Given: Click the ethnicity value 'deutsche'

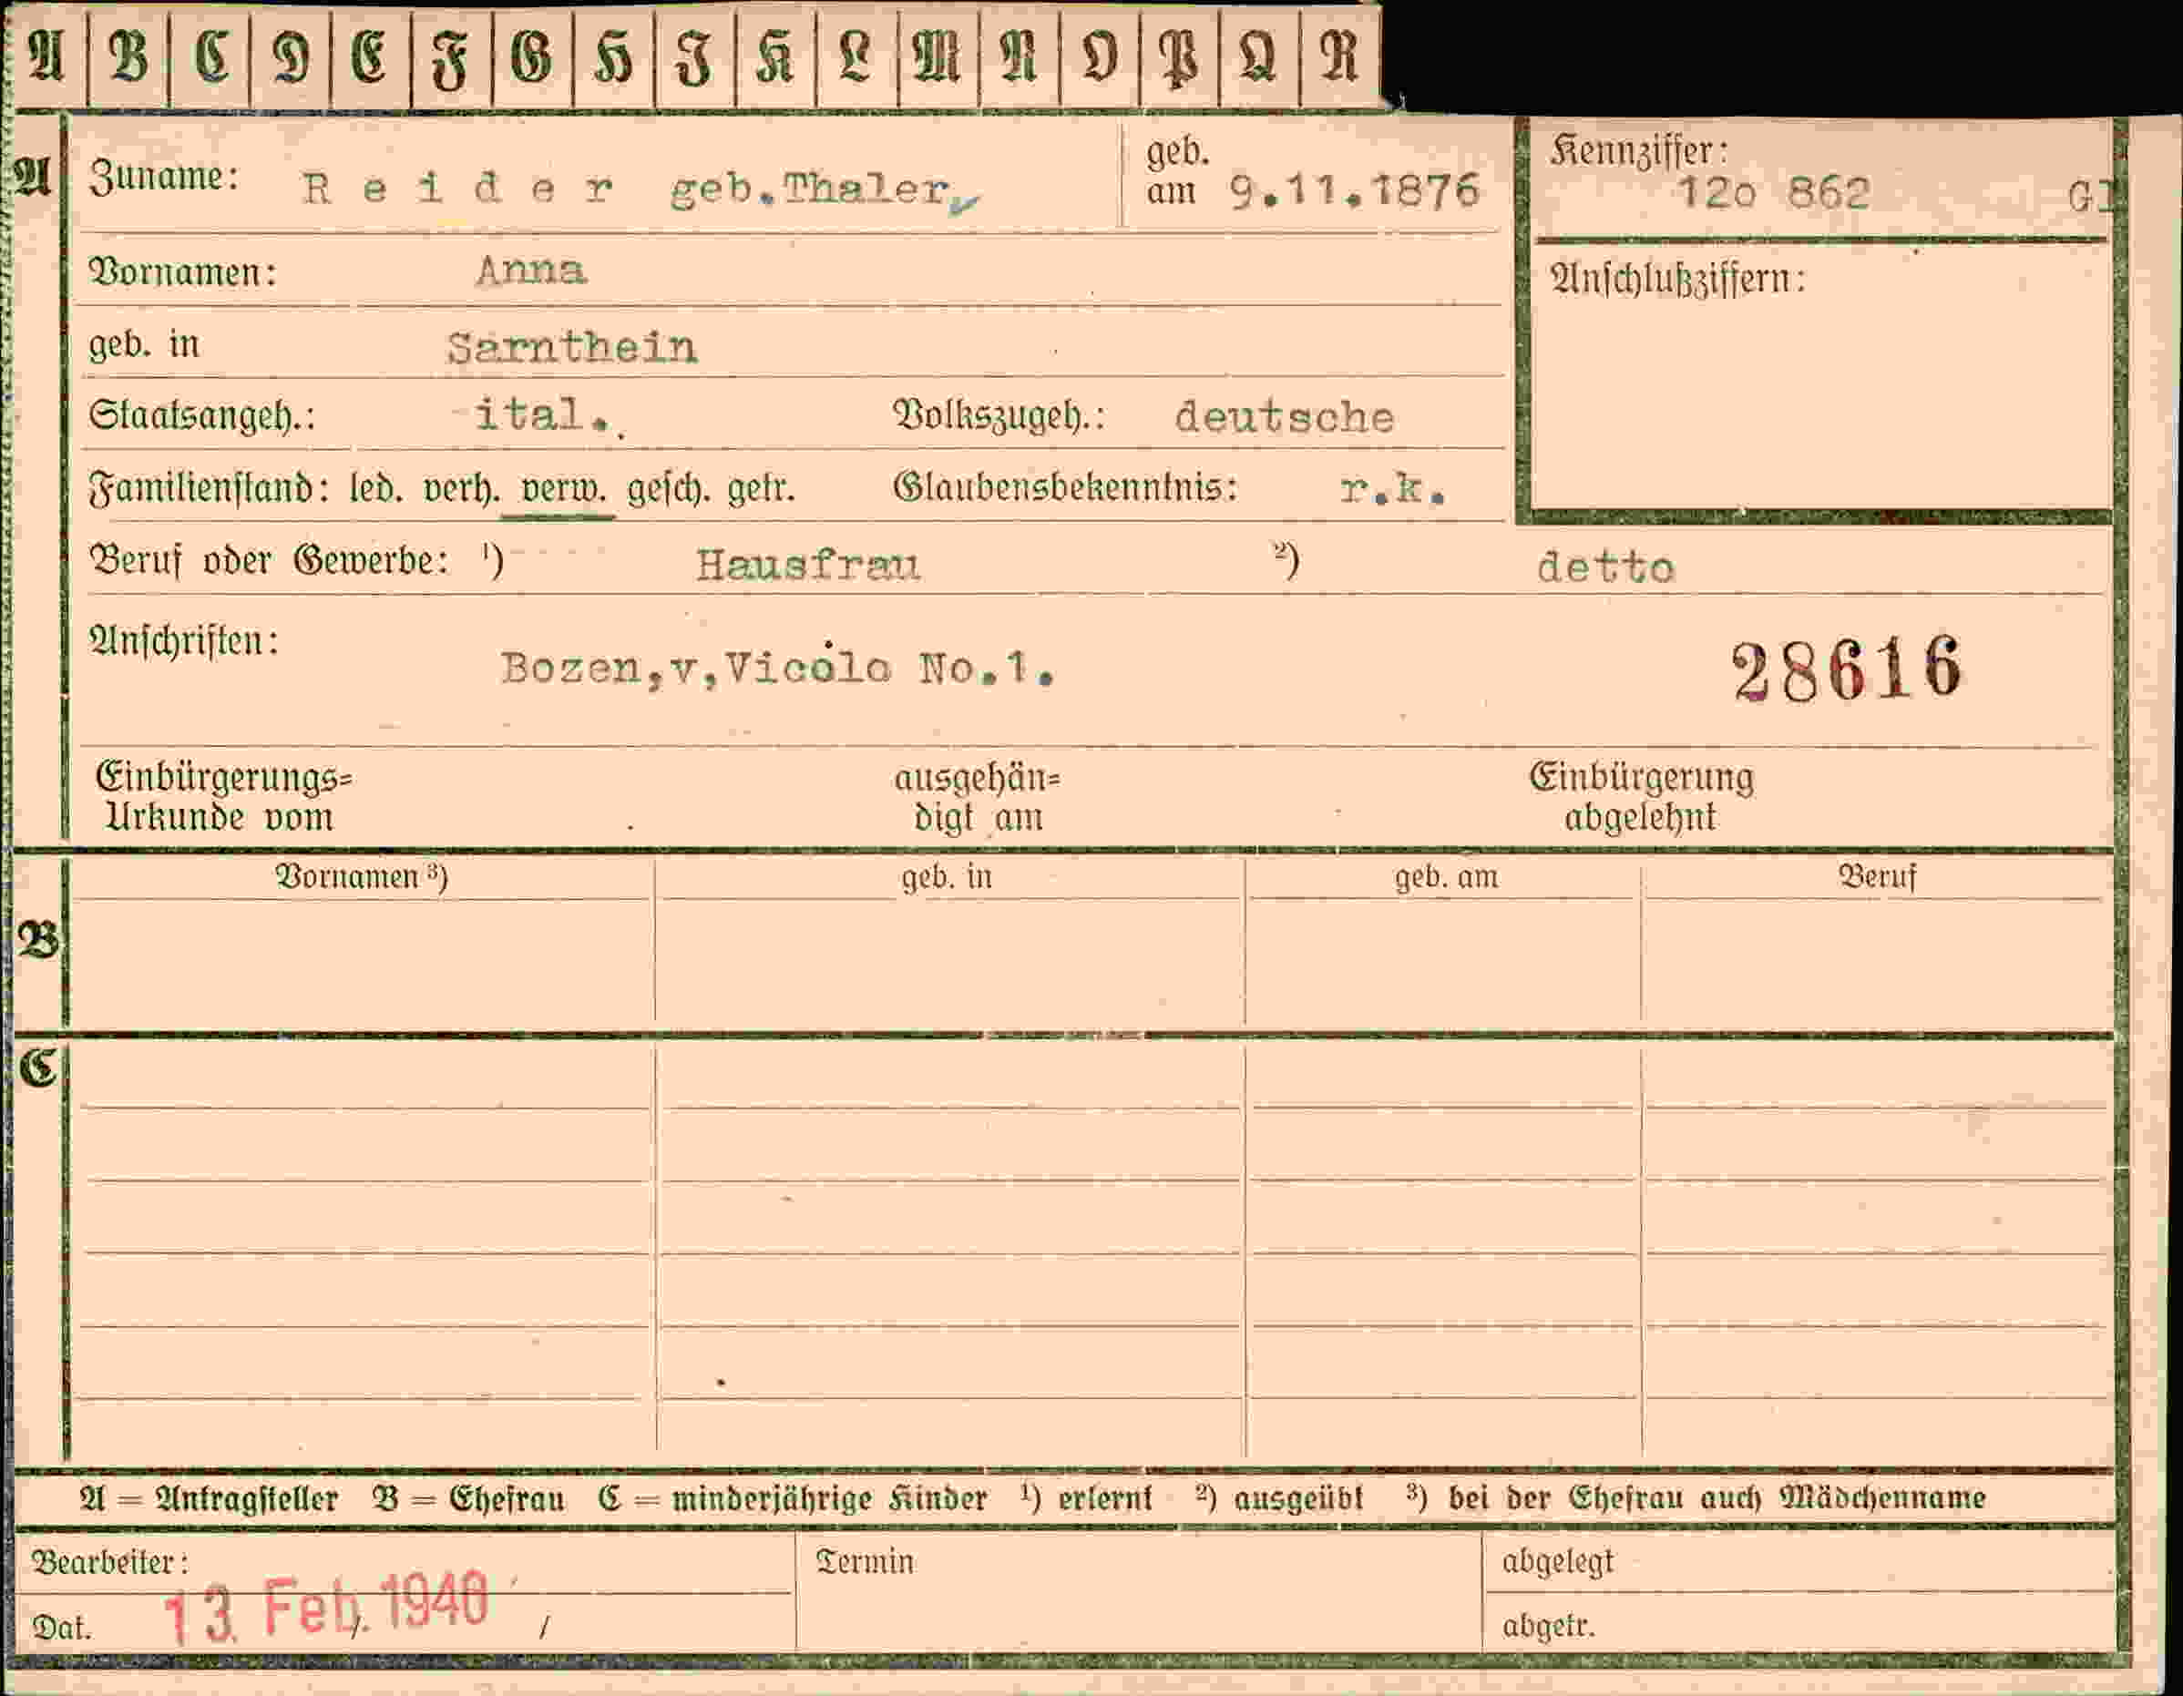Looking at the screenshot, I should pyautogui.click(x=1285, y=417).
